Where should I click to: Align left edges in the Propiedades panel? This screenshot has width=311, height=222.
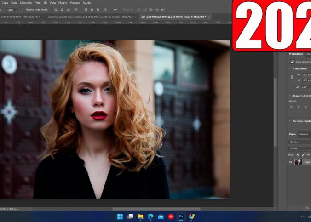tap(292, 107)
